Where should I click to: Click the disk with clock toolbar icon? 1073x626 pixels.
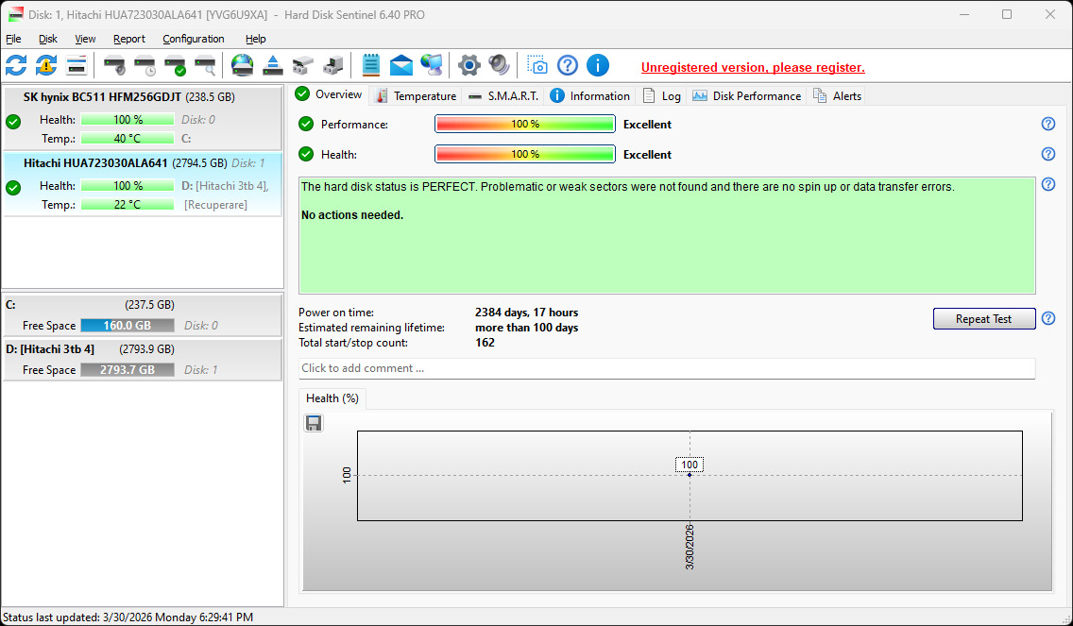point(145,66)
